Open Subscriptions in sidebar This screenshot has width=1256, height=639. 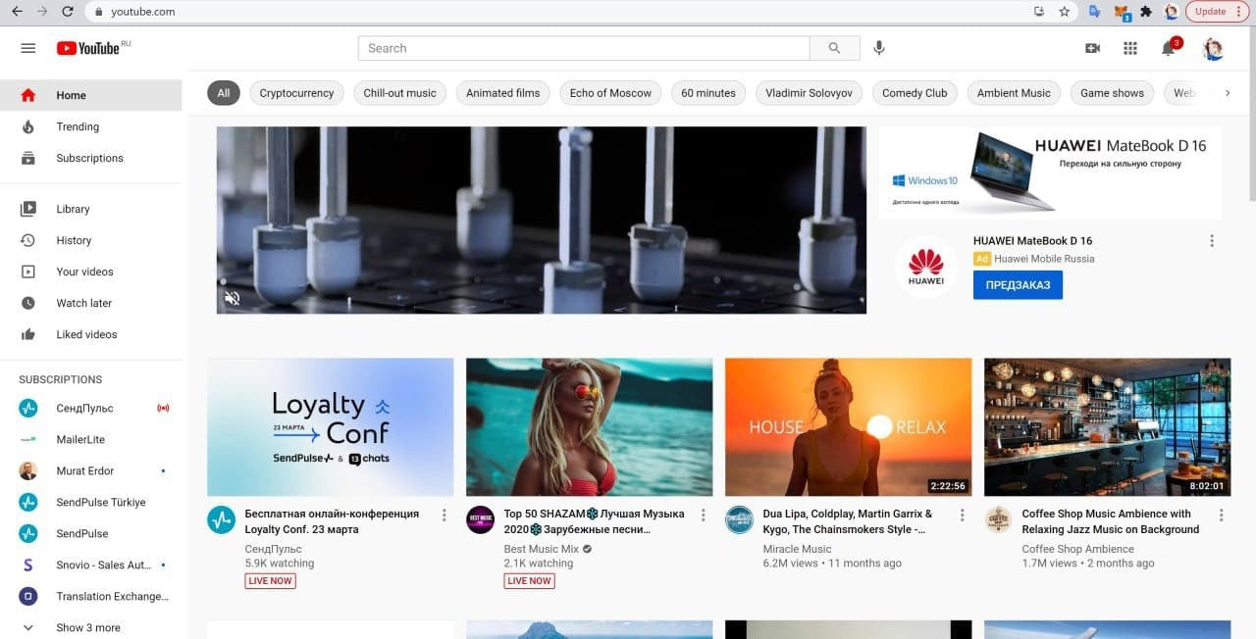coord(91,158)
